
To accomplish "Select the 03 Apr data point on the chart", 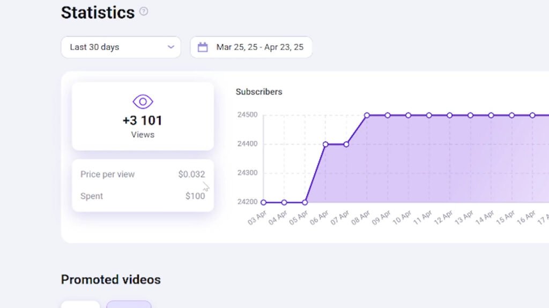I will click(x=263, y=202).
